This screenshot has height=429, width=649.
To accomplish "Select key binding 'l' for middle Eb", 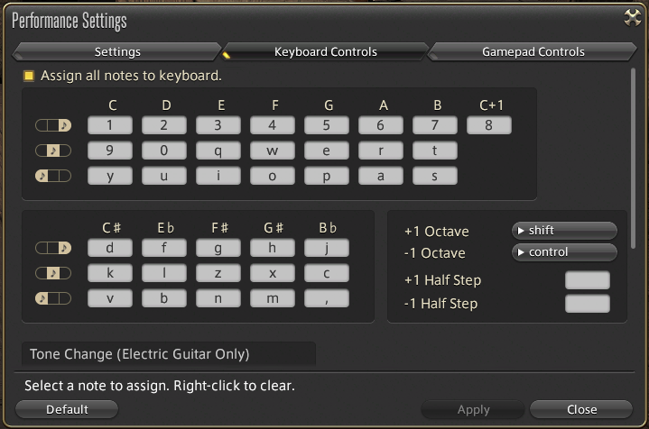I will [164, 273].
